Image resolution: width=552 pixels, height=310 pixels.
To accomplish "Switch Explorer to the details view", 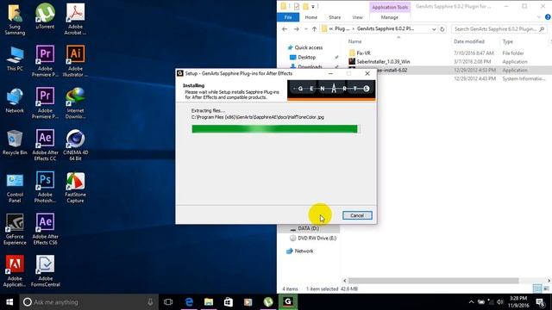I will point(537,288).
